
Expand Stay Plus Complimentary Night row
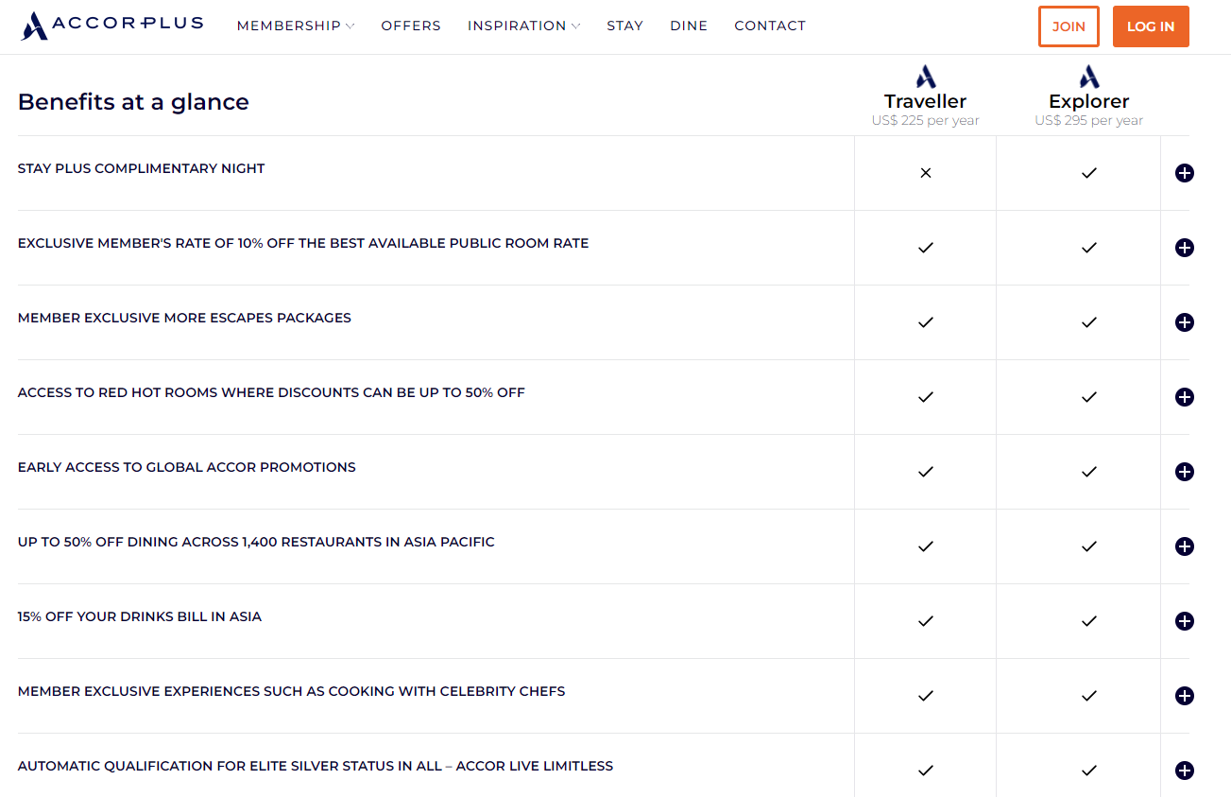coord(1184,173)
